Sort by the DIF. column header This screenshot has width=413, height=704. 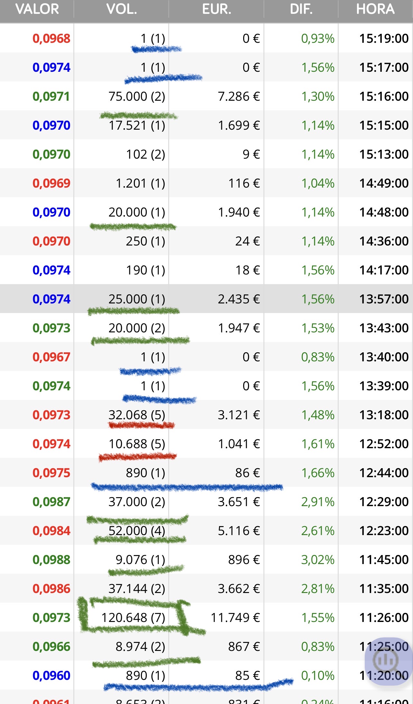(x=301, y=9)
